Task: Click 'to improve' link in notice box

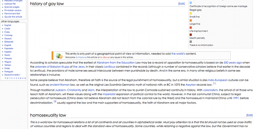Action: click(81, 57)
